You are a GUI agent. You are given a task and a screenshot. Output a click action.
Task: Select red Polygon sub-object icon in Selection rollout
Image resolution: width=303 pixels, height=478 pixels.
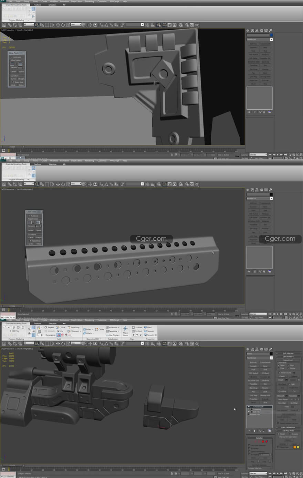263,441
